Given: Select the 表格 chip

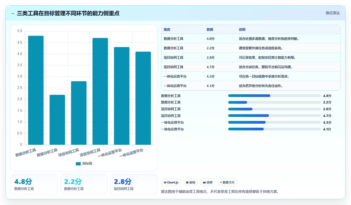Looking at the screenshot, I should (x=191, y=182).
